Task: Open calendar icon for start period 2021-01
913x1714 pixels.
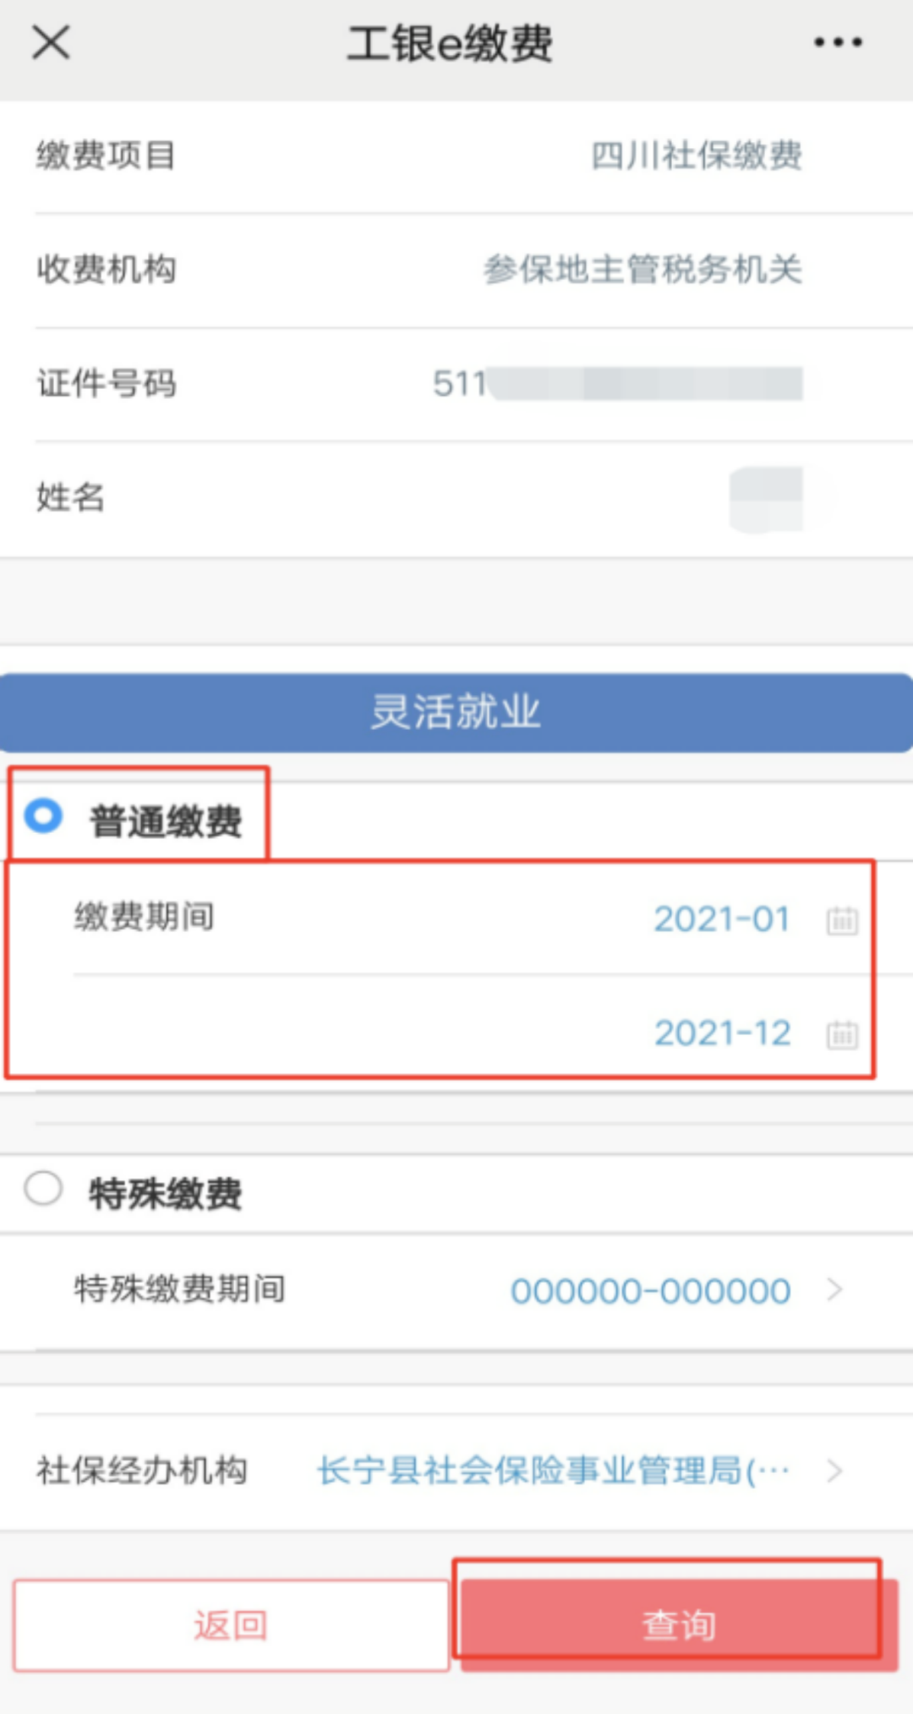Action: coord(842,920)
